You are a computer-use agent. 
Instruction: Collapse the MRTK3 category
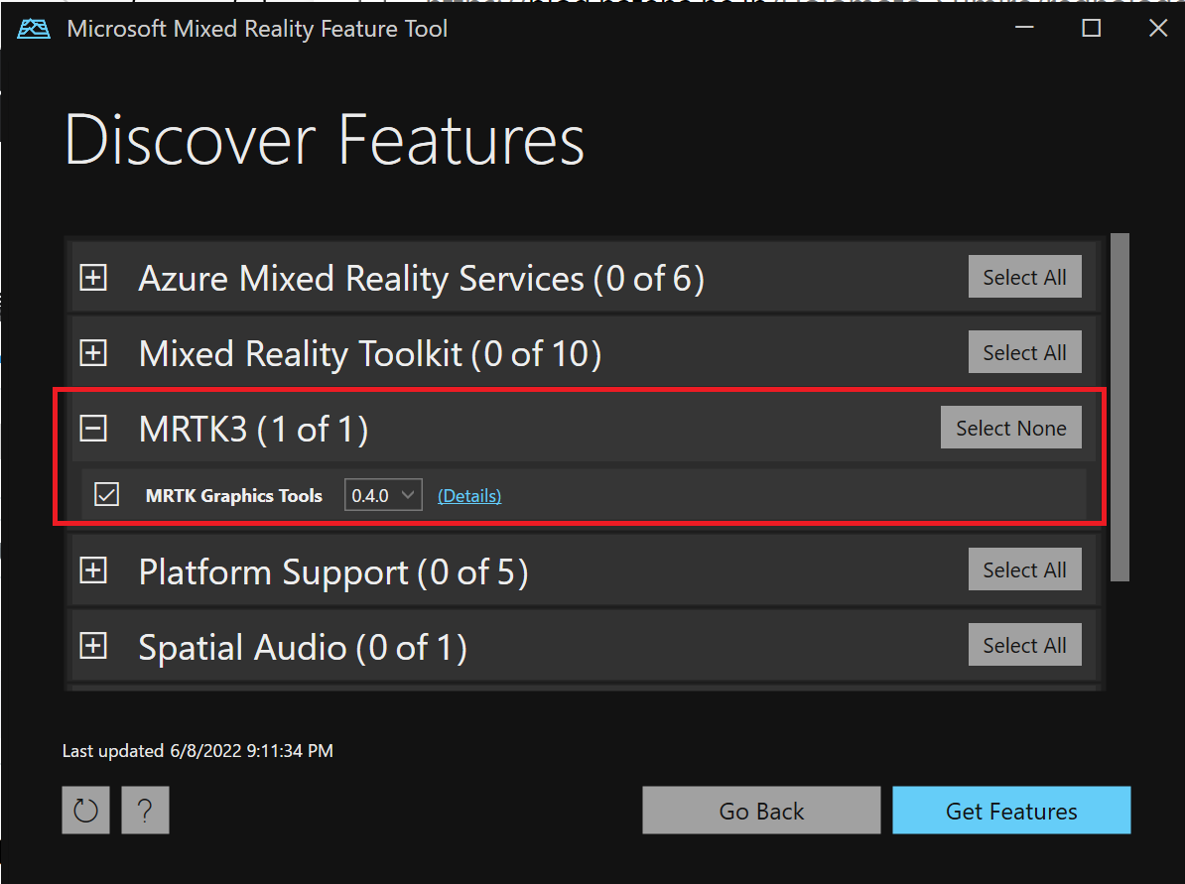[92, 428]
